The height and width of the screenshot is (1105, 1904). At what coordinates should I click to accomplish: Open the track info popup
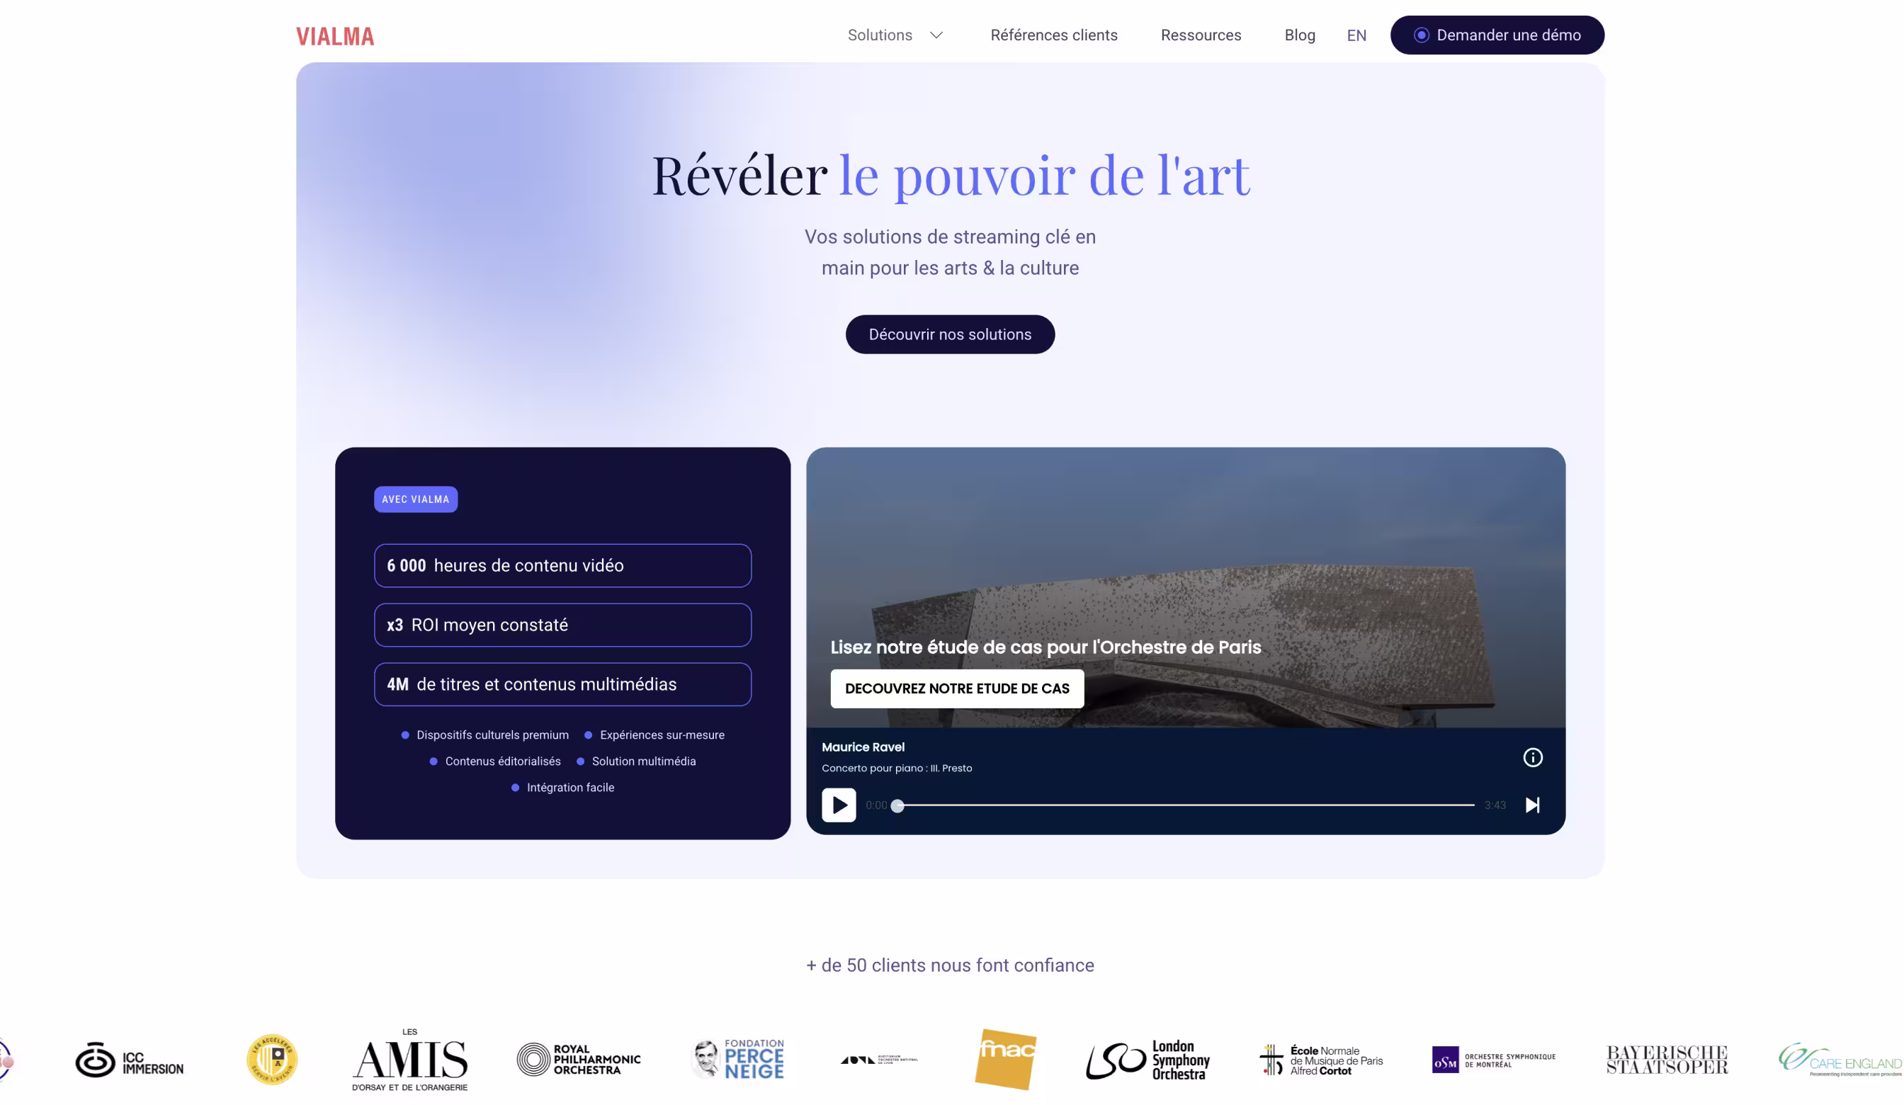click(1533, 757)
